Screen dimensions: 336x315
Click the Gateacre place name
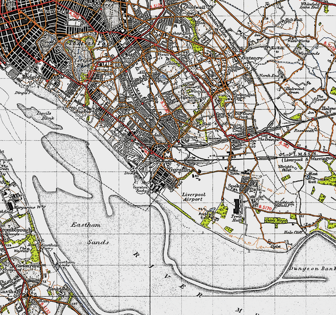coord(252,58)
